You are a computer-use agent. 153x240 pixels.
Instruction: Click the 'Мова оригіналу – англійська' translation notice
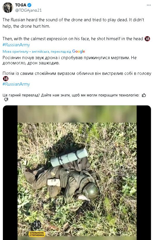tap(26, 52)
